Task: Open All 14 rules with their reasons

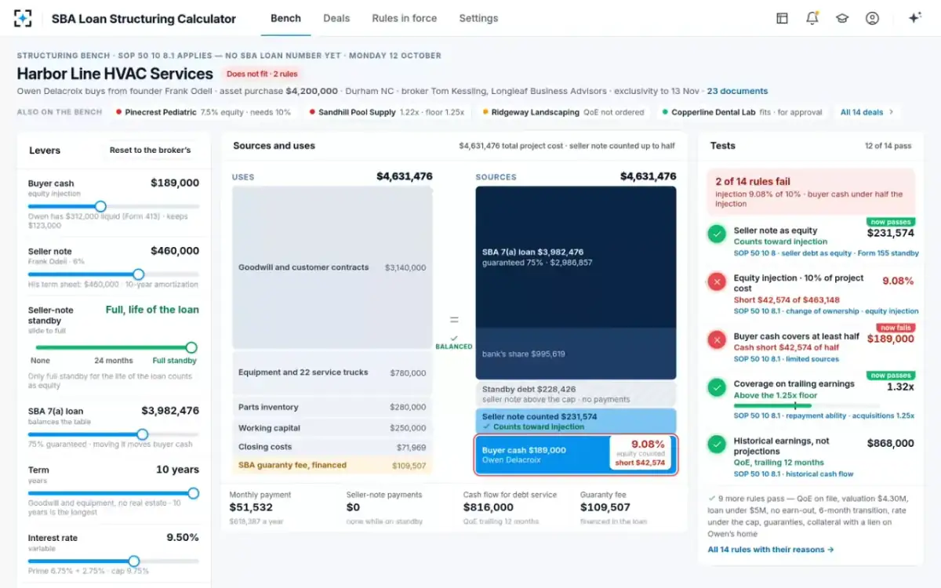Action: [x=770, y=550]
